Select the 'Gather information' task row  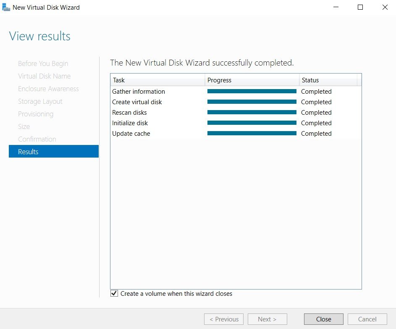pos(236,92)
